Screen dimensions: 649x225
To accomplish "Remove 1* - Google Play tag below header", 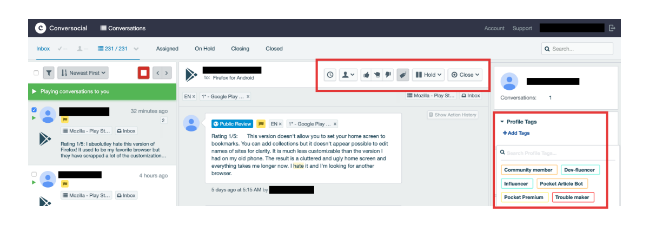I will 248,96.
